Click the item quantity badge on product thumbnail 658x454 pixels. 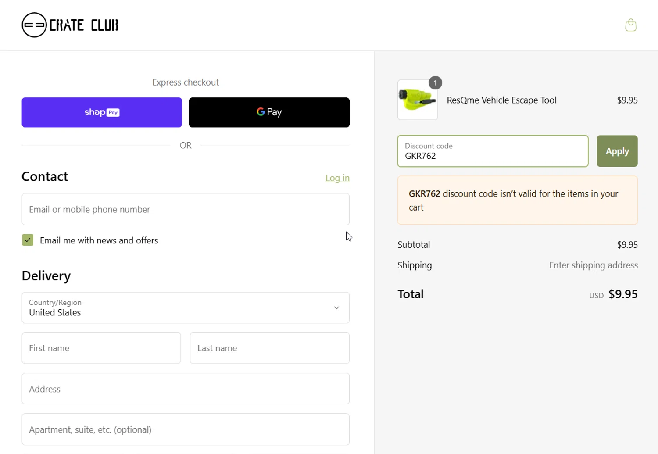[x=435, y=82]
